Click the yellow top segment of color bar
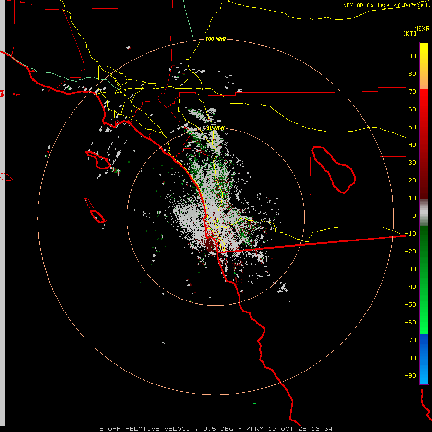This screenshot has height=432, width=432. point(424,66)
